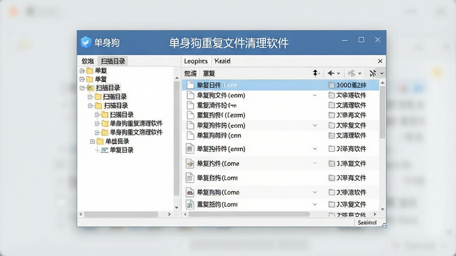Select the 单复狗文件(eom) file name

(221, 95)
